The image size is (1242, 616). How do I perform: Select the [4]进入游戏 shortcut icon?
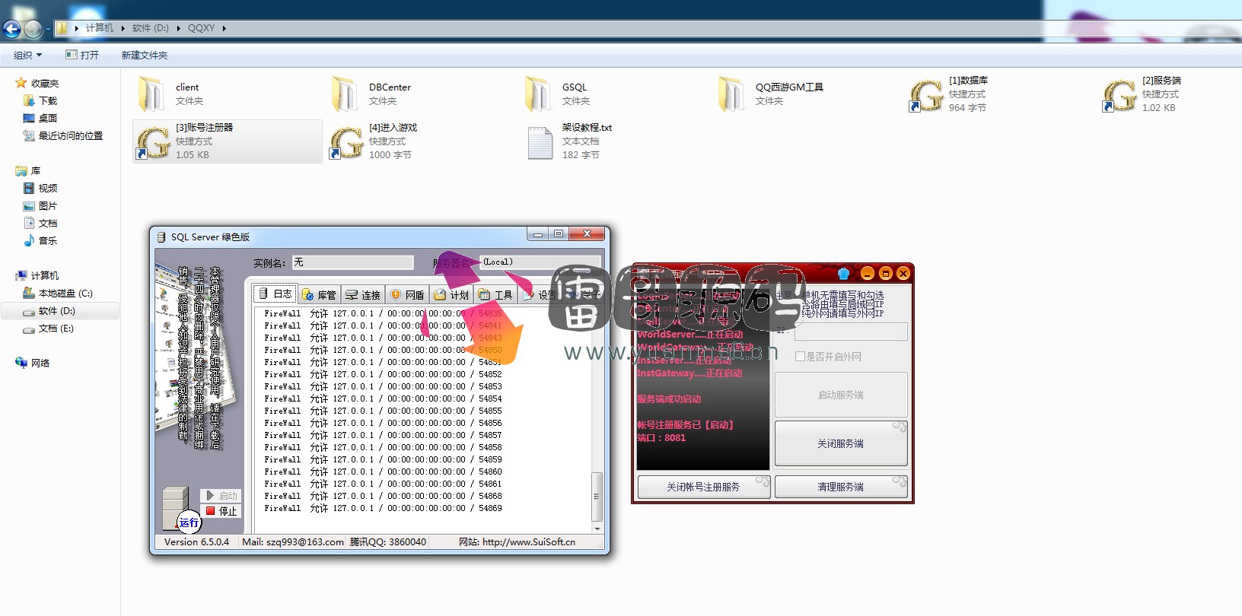(x=346, y=142)
